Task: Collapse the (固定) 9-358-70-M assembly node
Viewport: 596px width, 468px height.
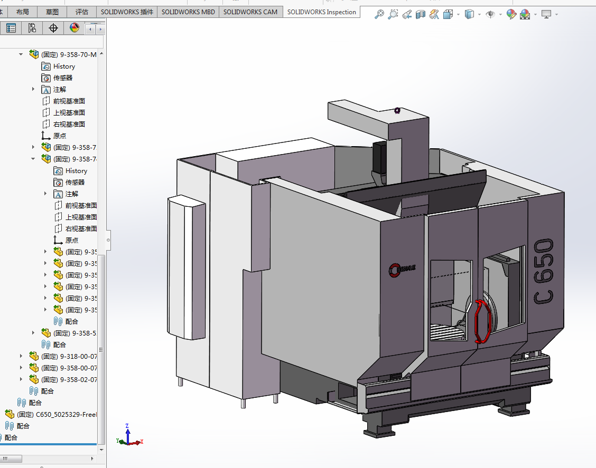Action: [x=21, y=55]
